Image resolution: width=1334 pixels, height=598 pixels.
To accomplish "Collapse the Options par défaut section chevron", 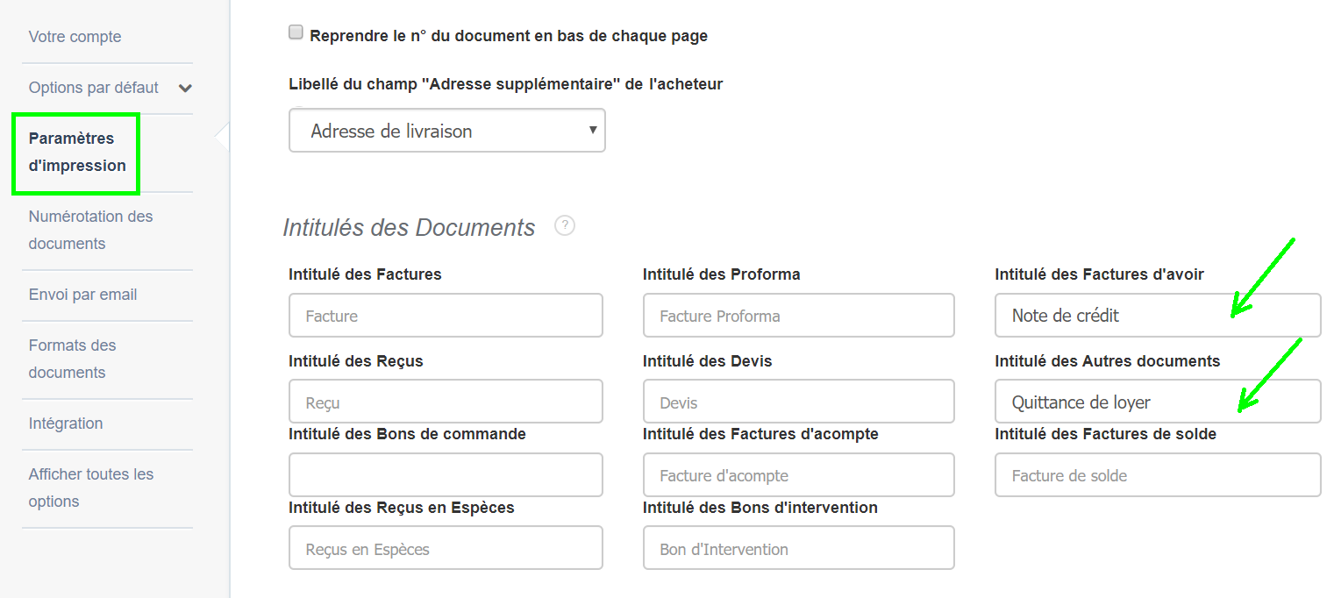I will [185, 88].
